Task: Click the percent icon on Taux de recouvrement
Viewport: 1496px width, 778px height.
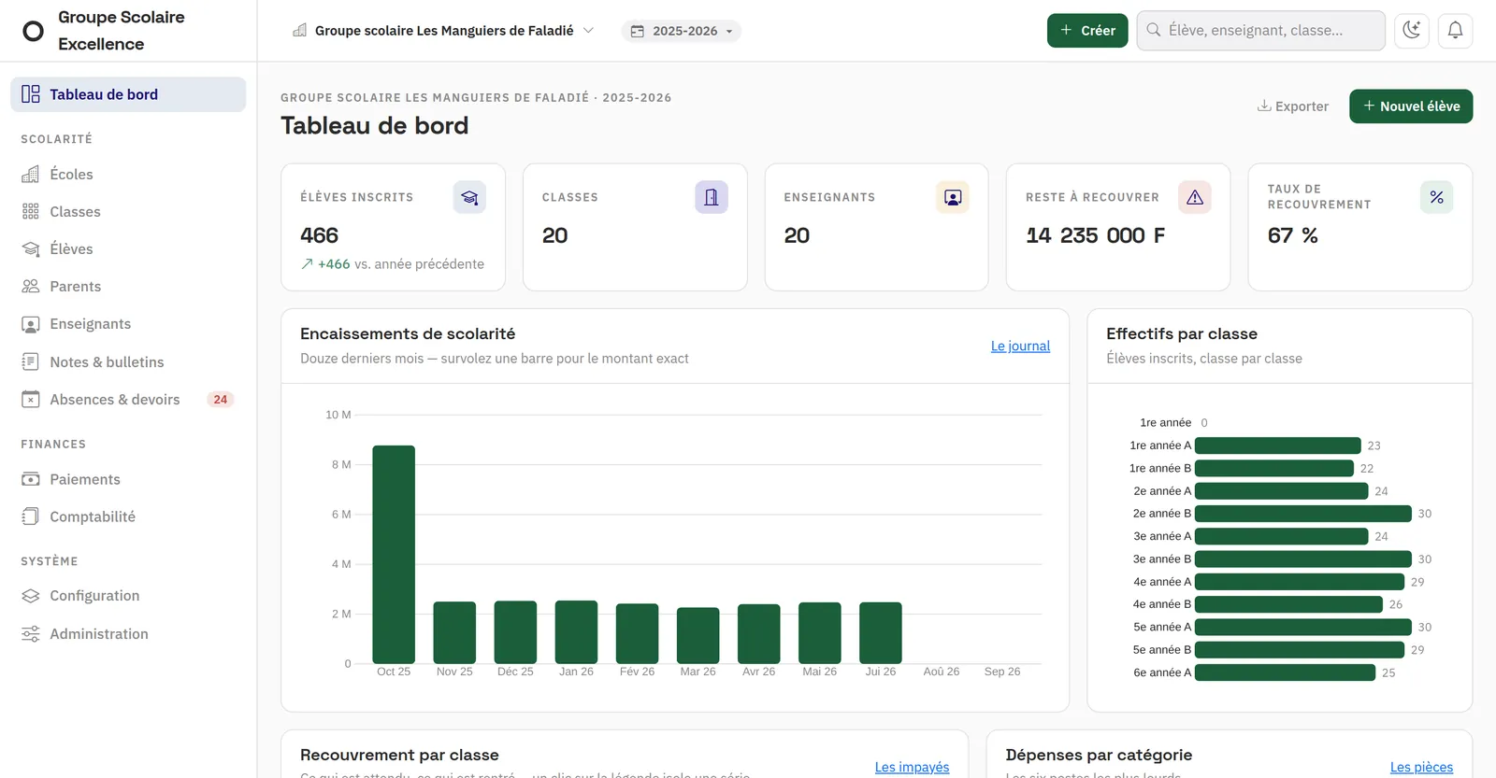Action: (x=1436, y=197)
